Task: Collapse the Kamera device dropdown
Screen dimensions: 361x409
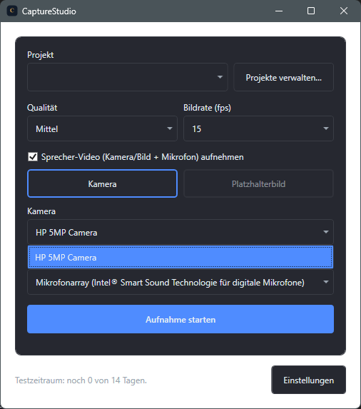Action: point(180,232)
